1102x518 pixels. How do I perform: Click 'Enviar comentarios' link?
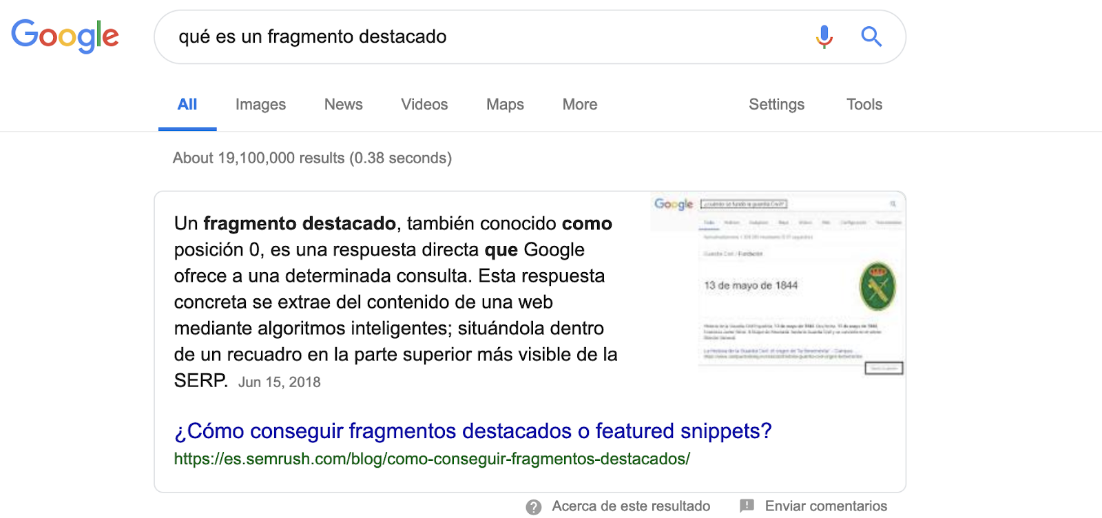click(x=826, y=506)
